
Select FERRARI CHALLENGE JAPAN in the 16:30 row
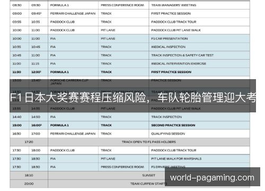[x=73, y=134]
